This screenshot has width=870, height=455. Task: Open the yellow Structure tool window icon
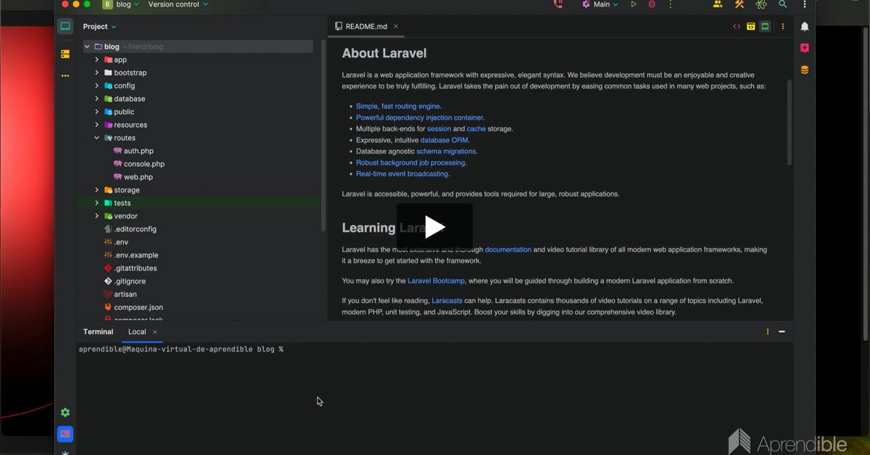pyautogui.click(x=65, y=54)
